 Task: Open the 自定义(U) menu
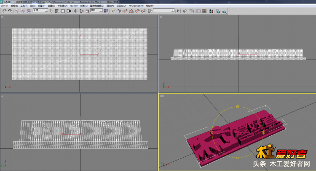[x=121, y=6]
